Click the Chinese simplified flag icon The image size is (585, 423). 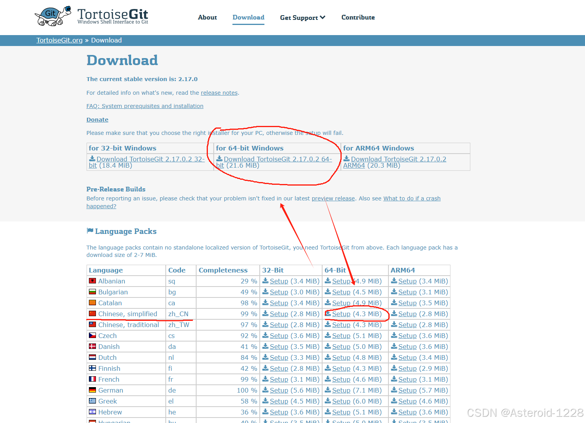coord(92,314)
